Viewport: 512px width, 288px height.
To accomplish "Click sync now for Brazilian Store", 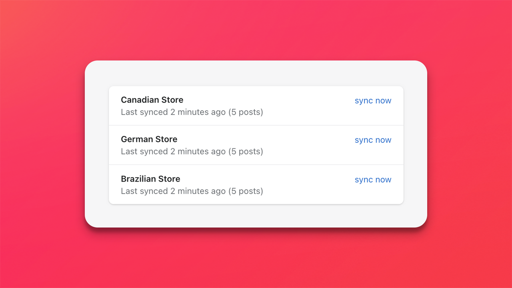I will (373, 179).
